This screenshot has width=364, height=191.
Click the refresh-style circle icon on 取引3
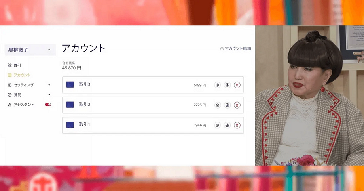[x=227, y=85]
